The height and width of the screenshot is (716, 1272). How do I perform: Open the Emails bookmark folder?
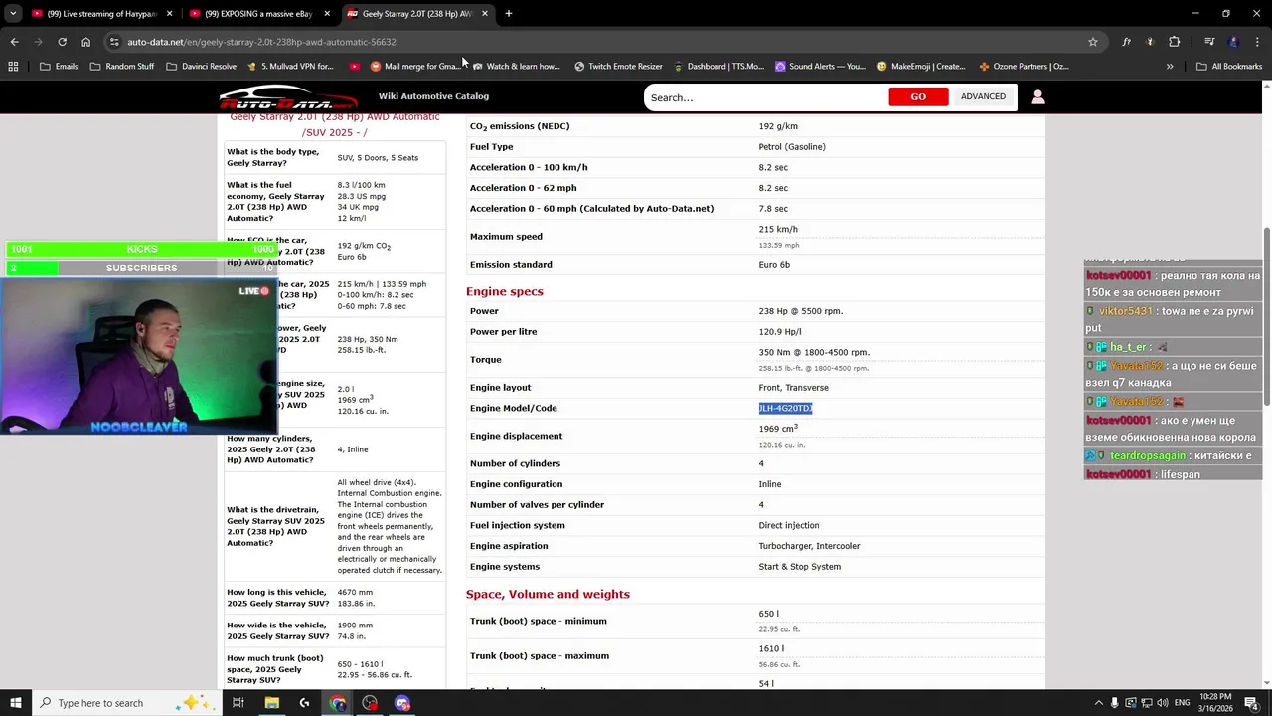[x=59, y=67]
